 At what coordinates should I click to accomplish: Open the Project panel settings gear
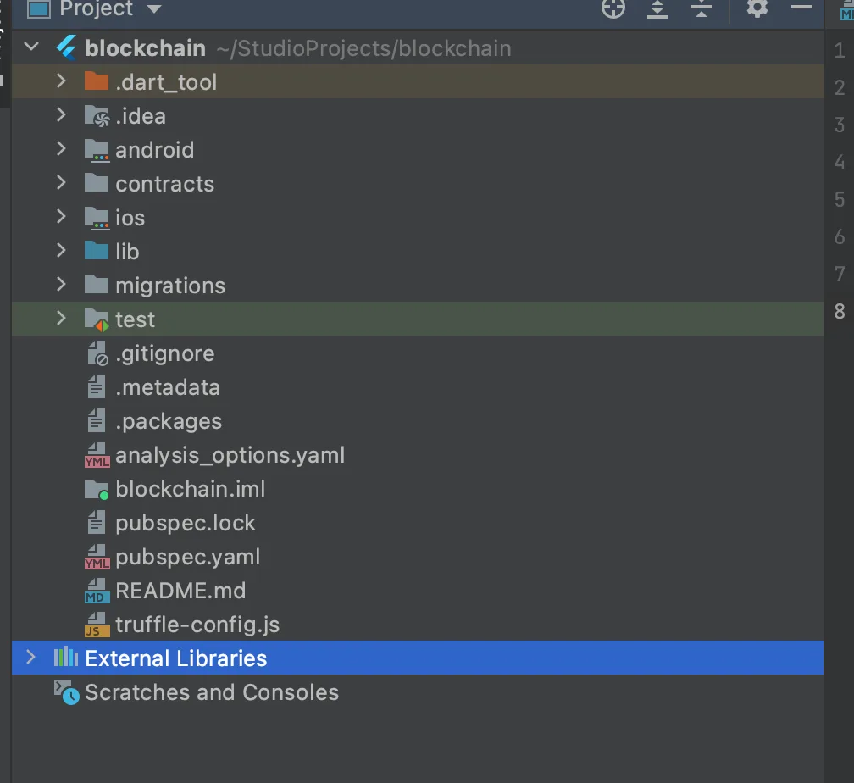coord(757,8)
